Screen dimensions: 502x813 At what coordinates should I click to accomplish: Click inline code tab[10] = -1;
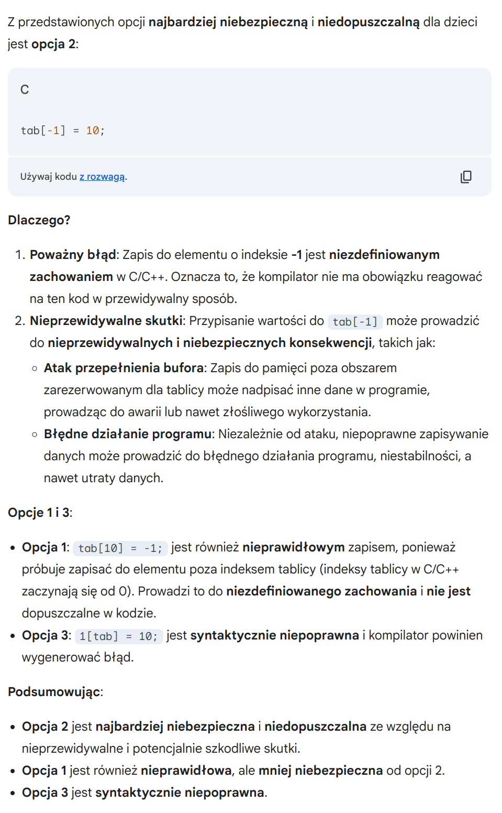coord(120,548)
